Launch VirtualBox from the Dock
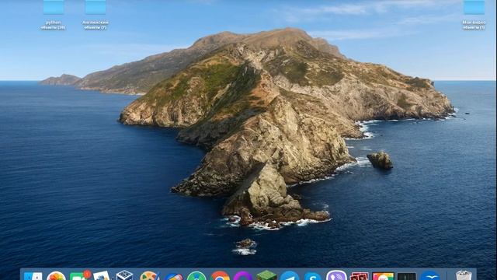 tap(124, 275)
